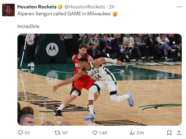The height and width of the screenshot is (139, 186).
Task: Click the reply count of 20
Action: [x=27, y=133]
